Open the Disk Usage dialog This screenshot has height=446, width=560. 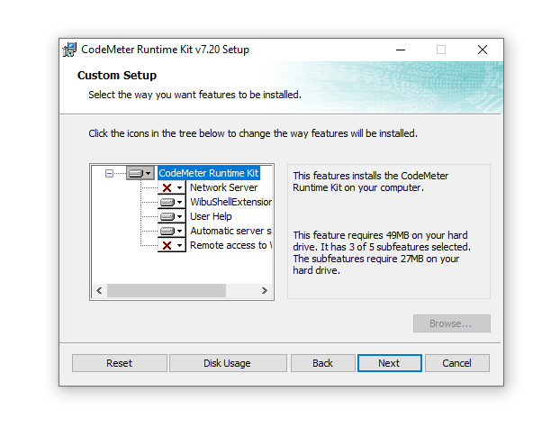tap(228, 363)
